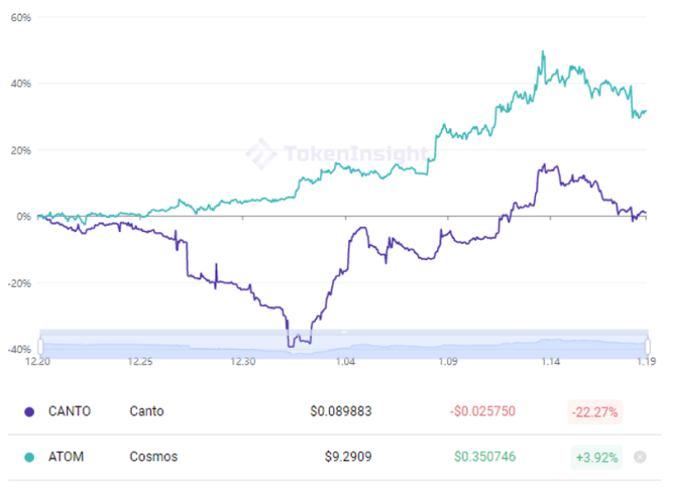This screenshot has height=498, width=673.
Task: Select the Canto coin name
Action: (x=147, y=412)
